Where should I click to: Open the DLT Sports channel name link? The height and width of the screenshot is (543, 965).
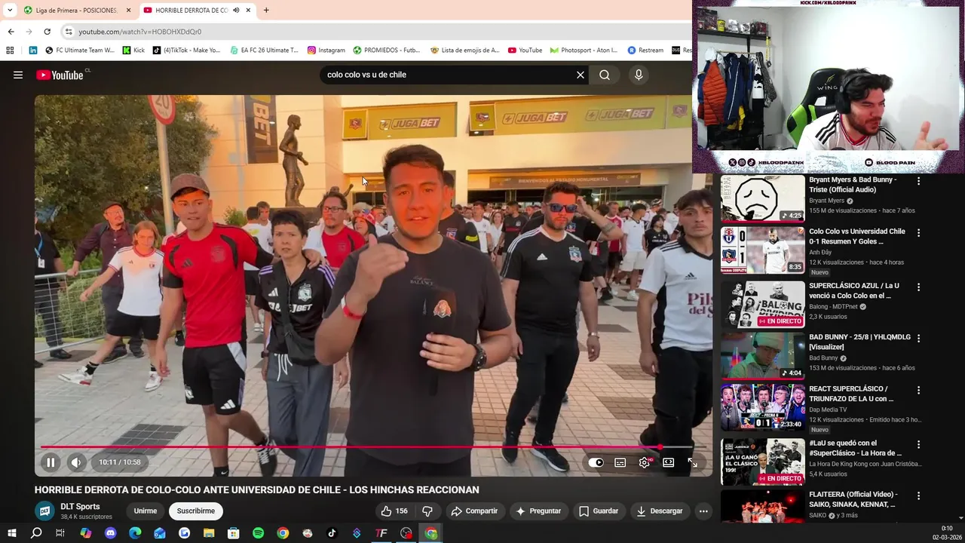click(80, 507)
